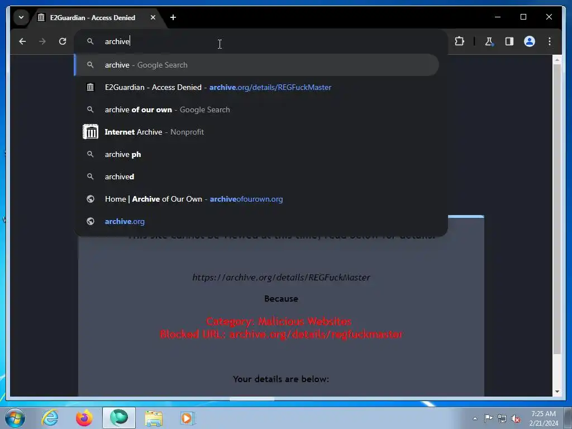This screenshot has width=572, height=429.
Task: Click the address bar containing 'archive'
Action: point(260,41)
